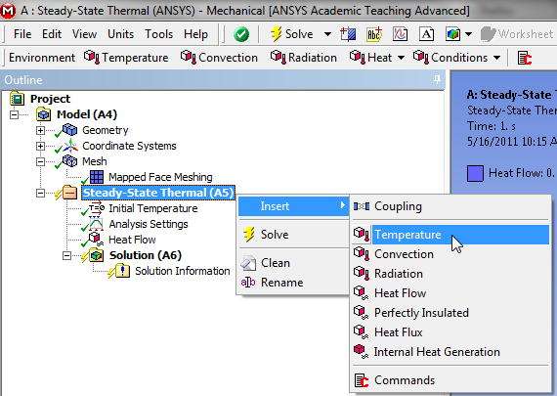
Task: Click Radiation in Environment toolbar
Action: tap(303, 58)
